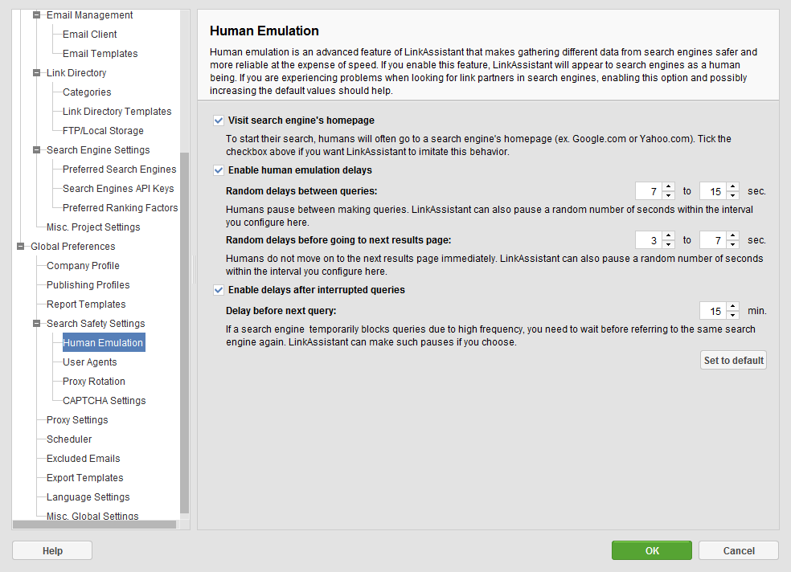The width and height of the screenshot is (791, 572).
Task: Select Proxy Rotation
Action: pyautogui.click(x=94, y=382)
